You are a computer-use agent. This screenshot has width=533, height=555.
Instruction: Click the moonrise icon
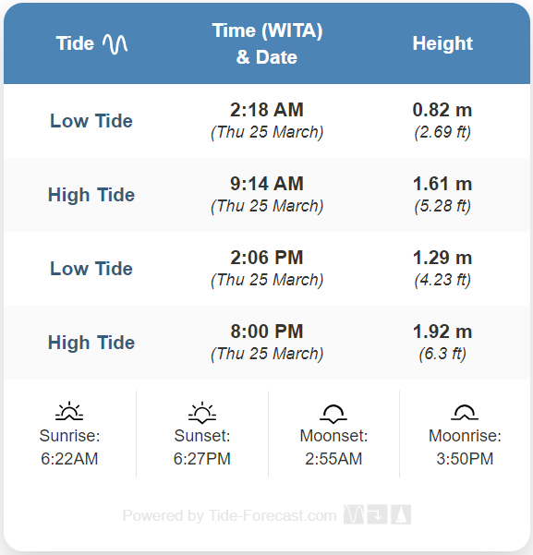point(465,413)
